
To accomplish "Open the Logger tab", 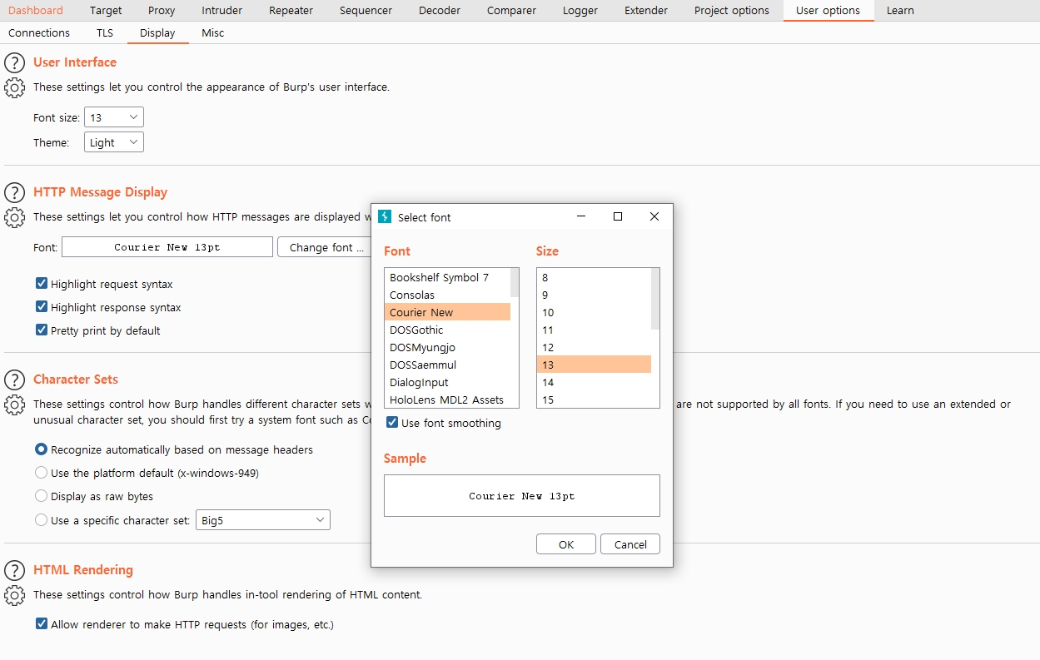I will (x=580, y=11).
